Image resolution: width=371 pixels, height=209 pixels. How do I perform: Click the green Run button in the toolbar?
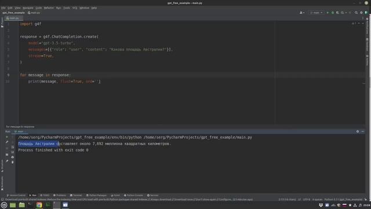coord(328,13)
